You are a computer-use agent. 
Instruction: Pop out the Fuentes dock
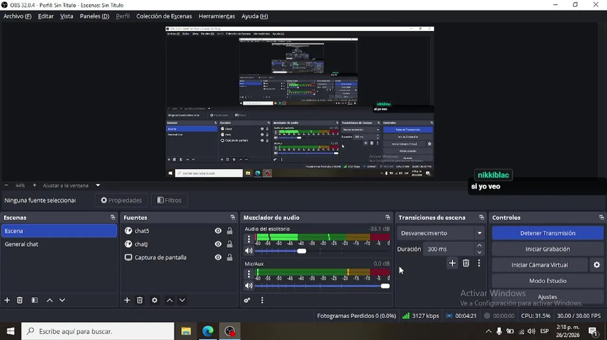click(233, 217)
